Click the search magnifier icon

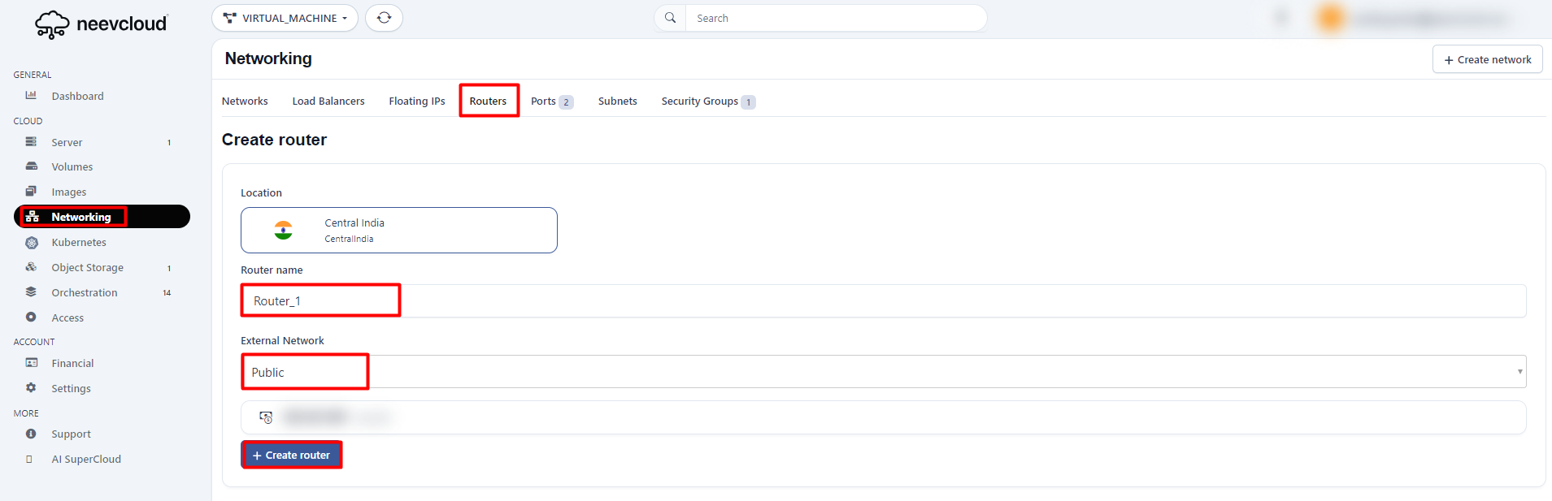coord(670,18)
